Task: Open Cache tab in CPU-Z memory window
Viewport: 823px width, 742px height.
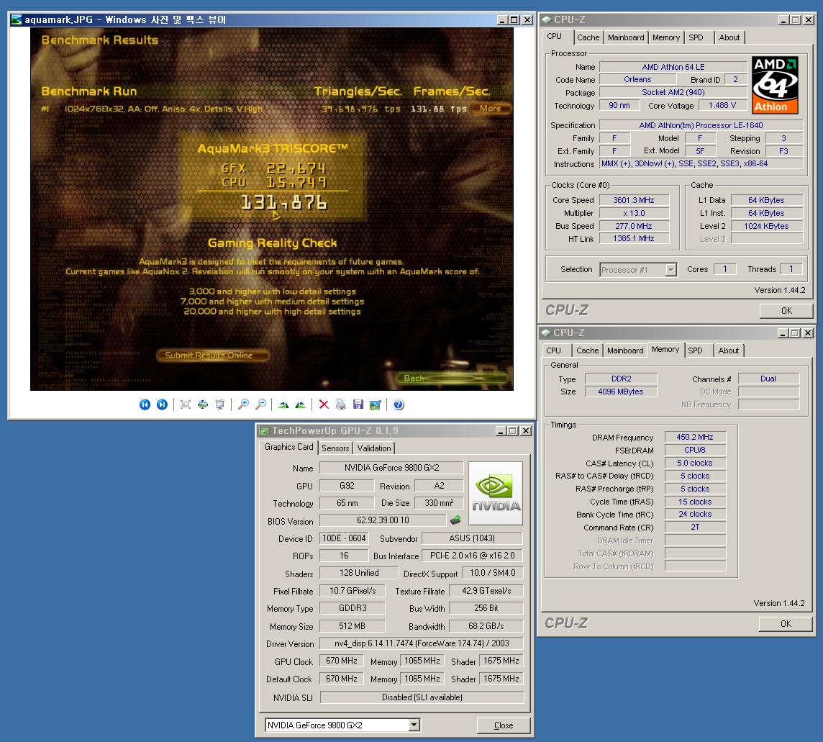Action: pyautogui.click(x=587, y=350)
